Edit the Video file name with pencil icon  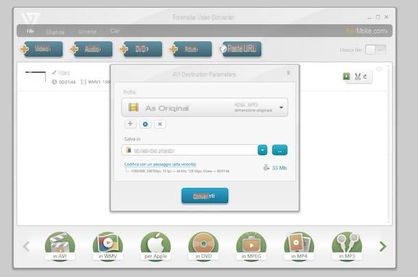click(x=54, y=72)
